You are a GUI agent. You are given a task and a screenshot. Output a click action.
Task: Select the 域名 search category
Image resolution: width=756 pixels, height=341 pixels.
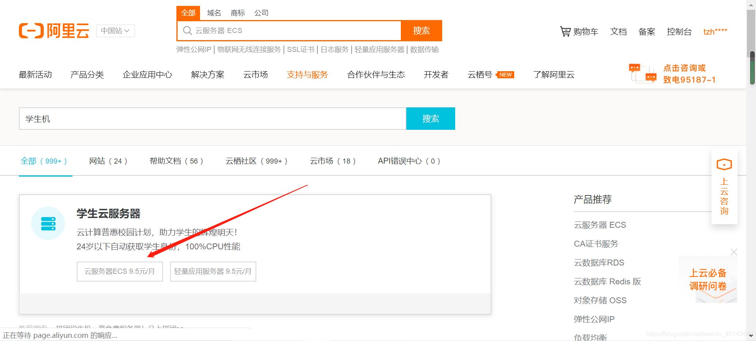pyautogui.click(x=214, y=13)
